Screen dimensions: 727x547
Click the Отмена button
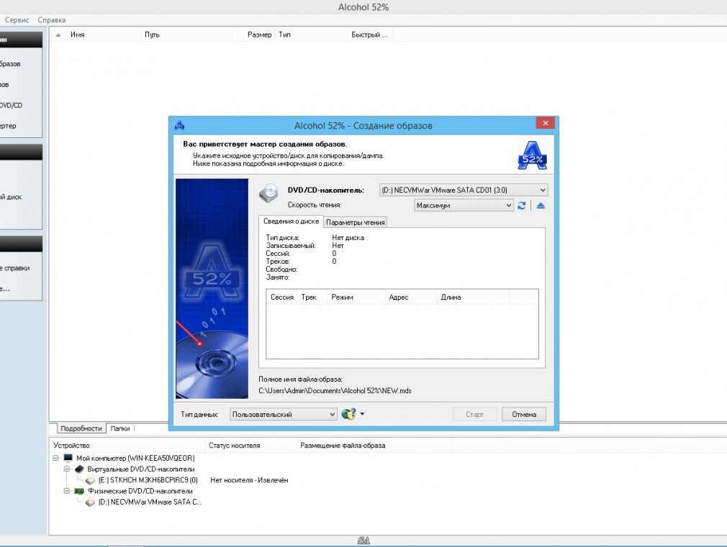coord(524,414)
